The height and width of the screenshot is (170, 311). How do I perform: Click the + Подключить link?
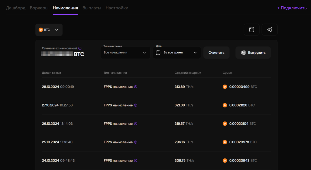click(292, 8)
